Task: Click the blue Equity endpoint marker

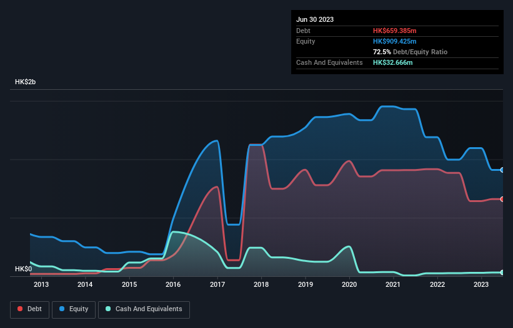Action: 502,170
